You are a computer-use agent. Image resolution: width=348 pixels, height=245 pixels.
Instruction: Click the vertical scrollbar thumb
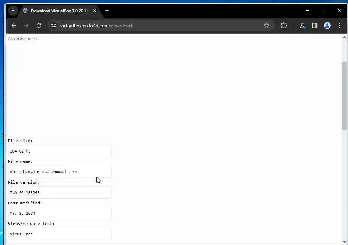tap(344, 96)
